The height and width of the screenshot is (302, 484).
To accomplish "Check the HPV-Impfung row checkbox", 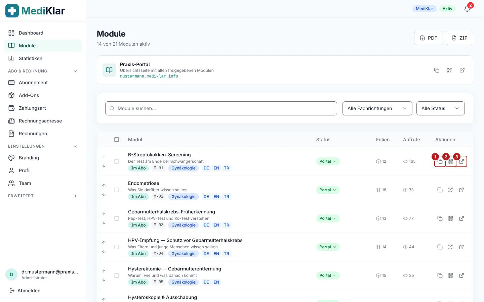I will pos(117,247).
